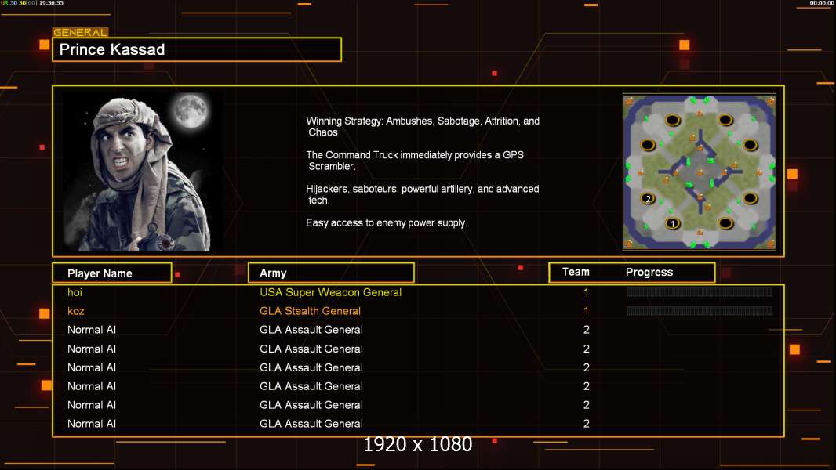Click the top-left corner crate on minimap
Viewport: 836px width, 470px height.
click(629, 100)
